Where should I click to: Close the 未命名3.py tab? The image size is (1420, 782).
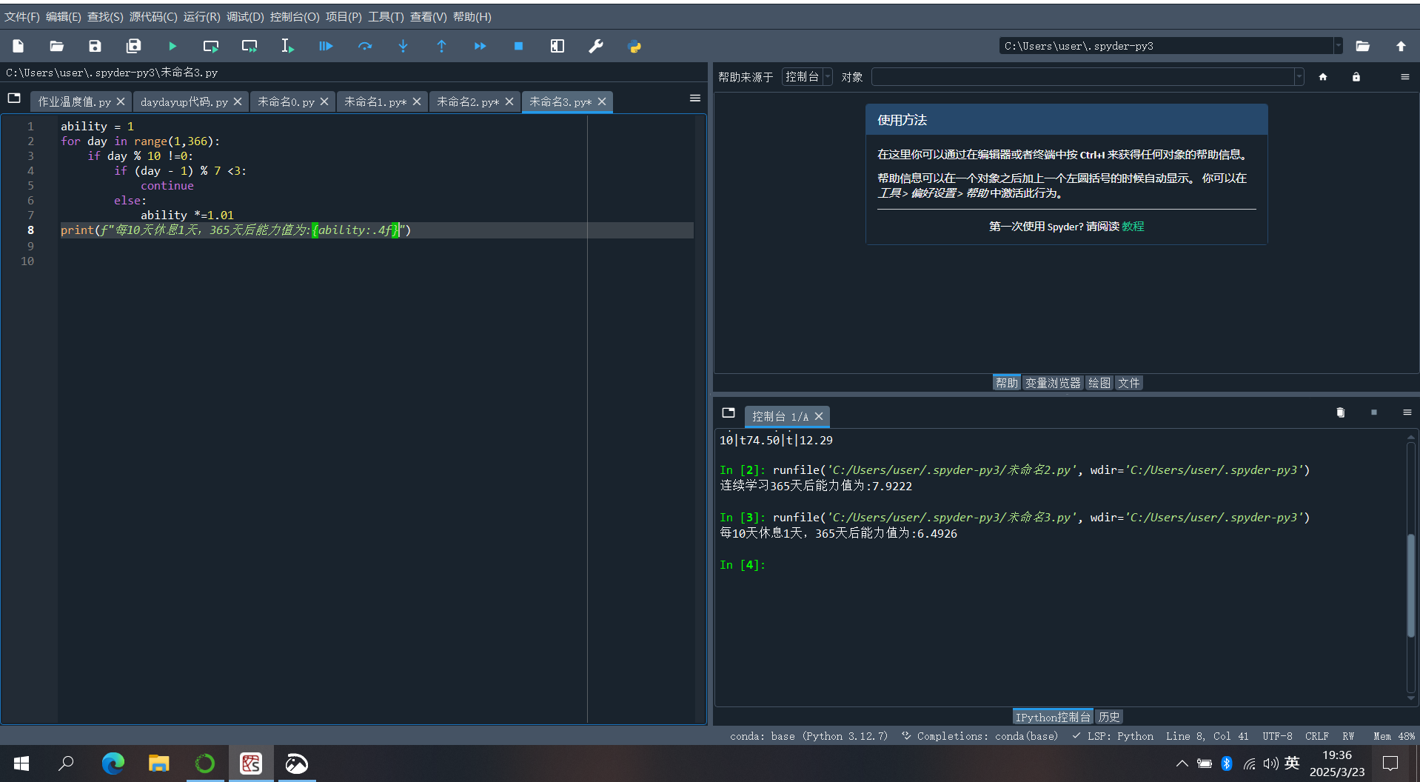602,102
